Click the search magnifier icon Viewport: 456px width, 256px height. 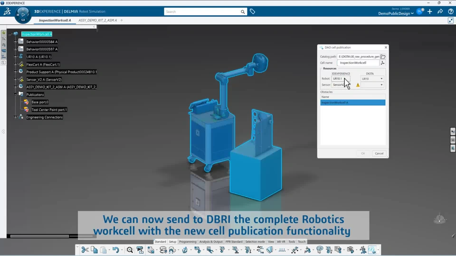[243, 12]
